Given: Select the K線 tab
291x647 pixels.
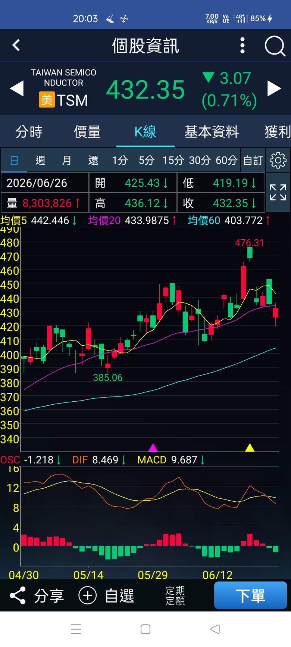Looking at the screenshot, I should tap(145, 132).
